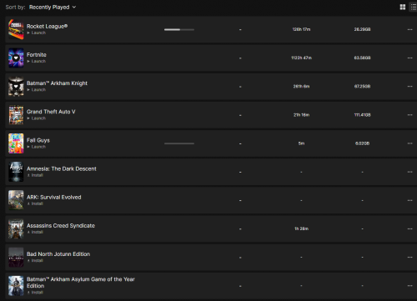417x301 pixels.
Task: Open Batman Arkham Asylum Game of the Year title
Action: [81, 283]
